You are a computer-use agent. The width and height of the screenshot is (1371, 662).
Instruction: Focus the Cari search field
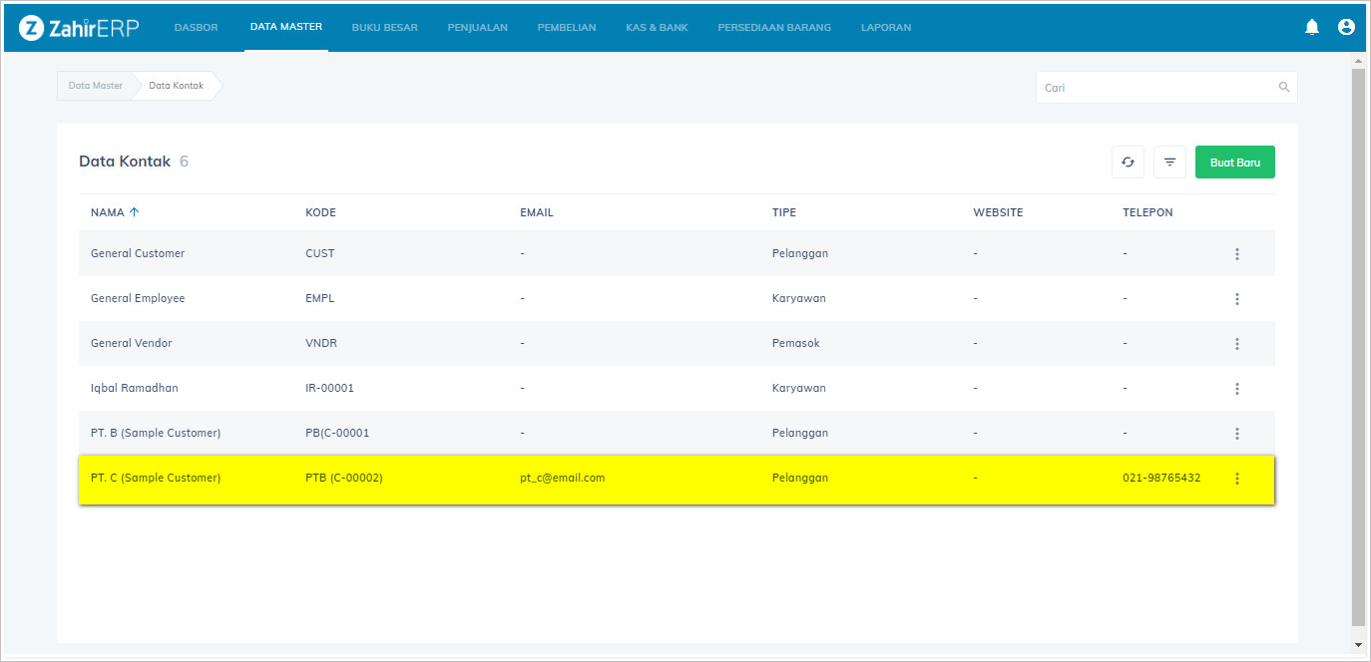(1157, 88)
